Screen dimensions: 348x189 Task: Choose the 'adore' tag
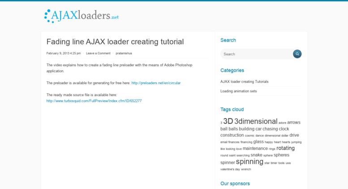(282, 123)
